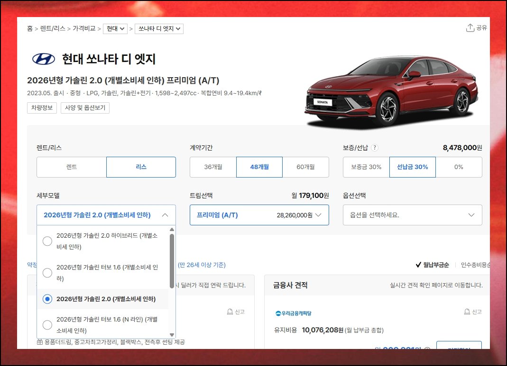Click 세부모델 list scroll up arrow
Image resolution: width=507 pixels, height=366 pixels.
click(x=172, y=230)
